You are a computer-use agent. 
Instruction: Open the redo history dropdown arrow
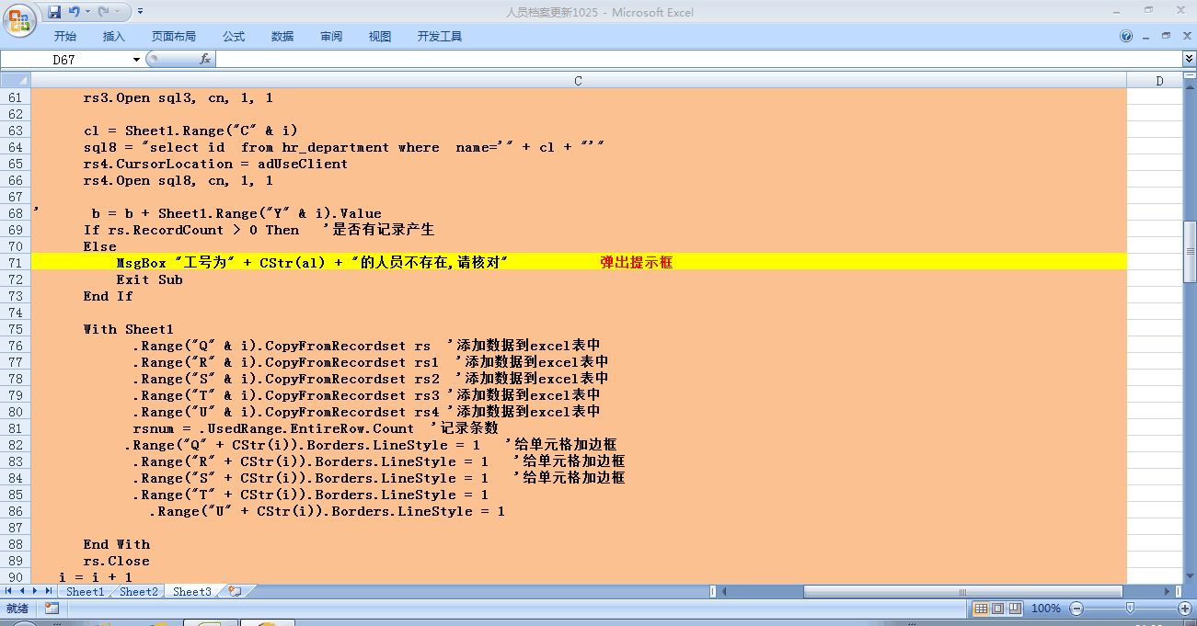tap(118, 12)
